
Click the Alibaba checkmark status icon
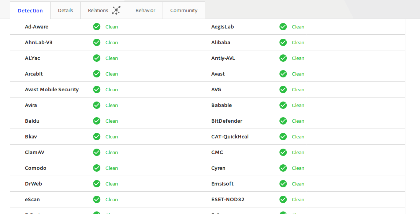click(x=283, y=42)
